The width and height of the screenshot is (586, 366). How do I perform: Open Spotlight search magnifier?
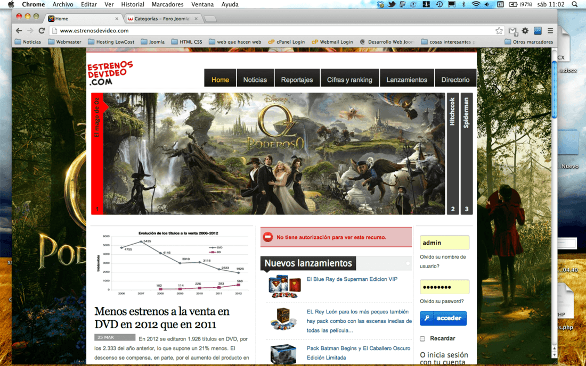pyautogui.click(x=574, y=4)
